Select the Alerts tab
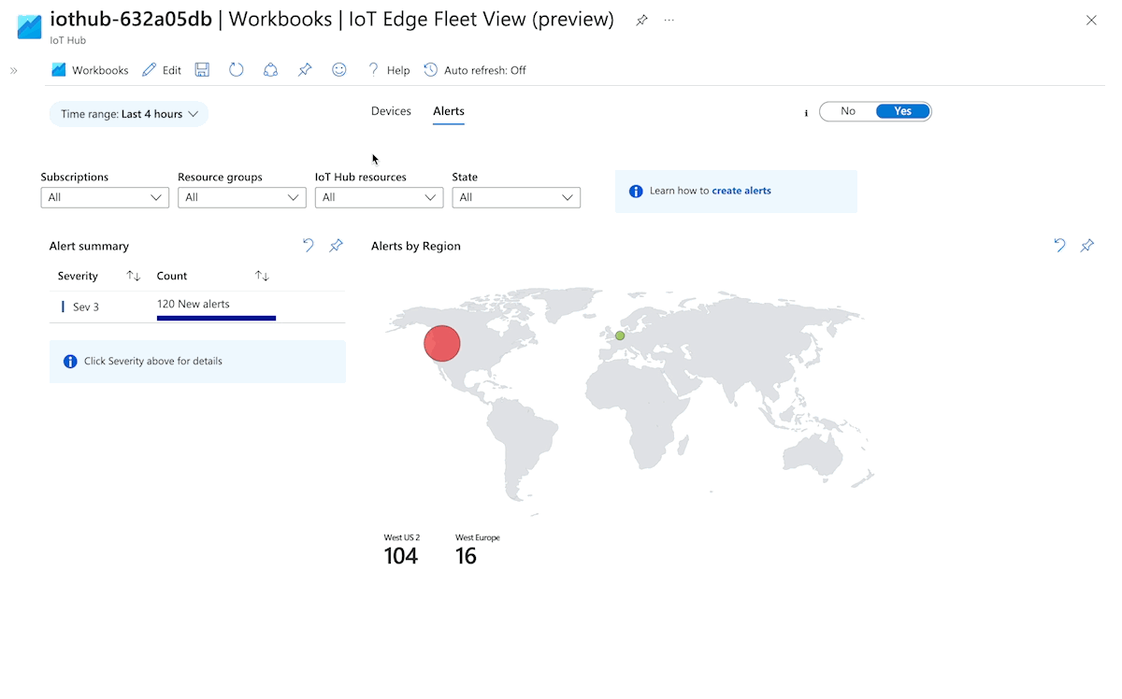The width and height of the screenshot is (1122, 699). [x=449, y=111]
